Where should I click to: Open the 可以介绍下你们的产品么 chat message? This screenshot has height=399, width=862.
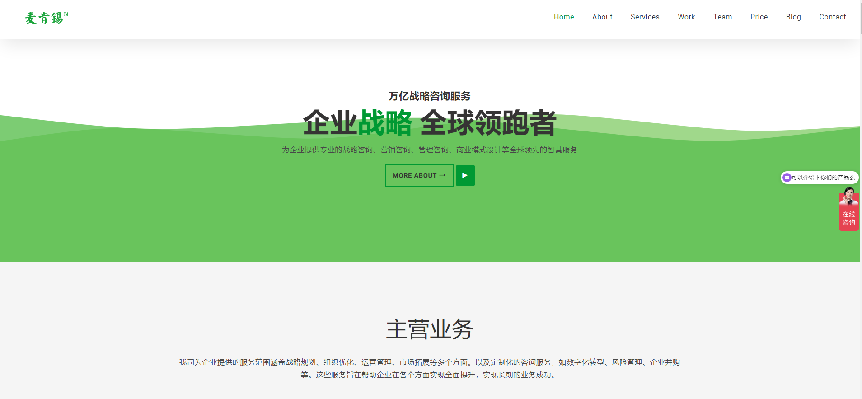coord(823,178)
